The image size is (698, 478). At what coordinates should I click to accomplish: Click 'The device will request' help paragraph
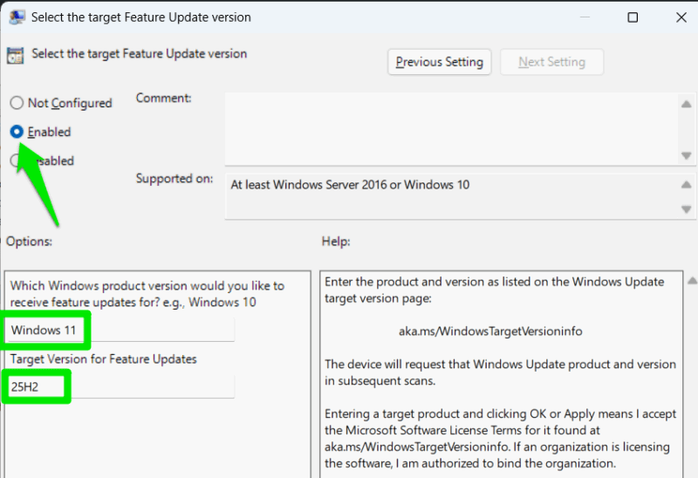[x=500, y=372]
